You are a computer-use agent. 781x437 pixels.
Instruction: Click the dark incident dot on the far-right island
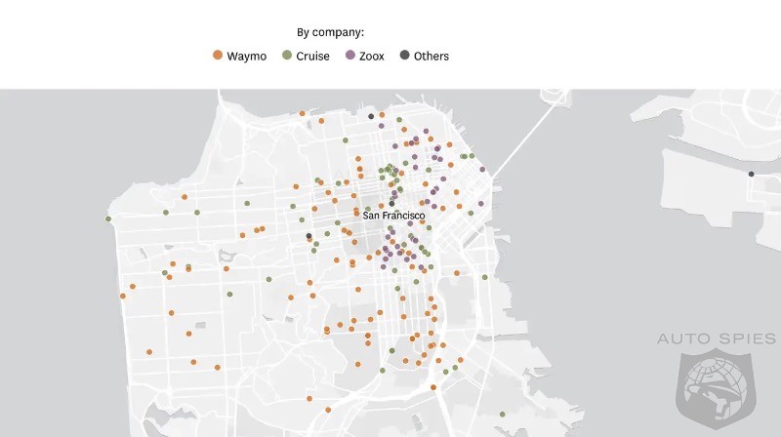(x=751, y=175)
